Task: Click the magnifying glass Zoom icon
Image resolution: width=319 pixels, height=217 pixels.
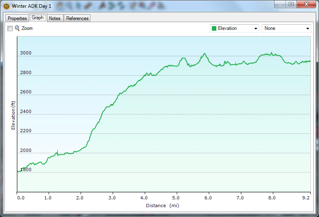Action: click(17, 28)
